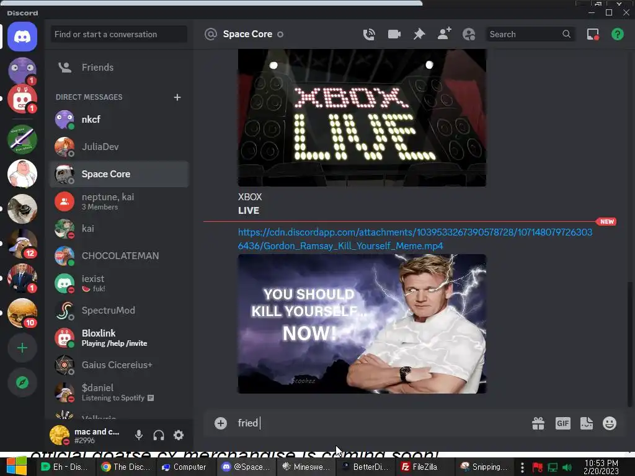Switch to BetterDi... taskbar window

point(365,467)
